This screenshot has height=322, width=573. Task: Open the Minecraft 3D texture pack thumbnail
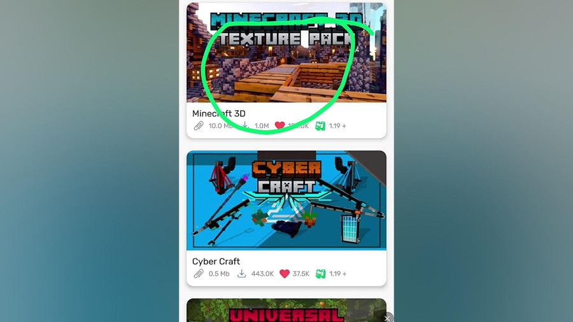tap(286, 53)
